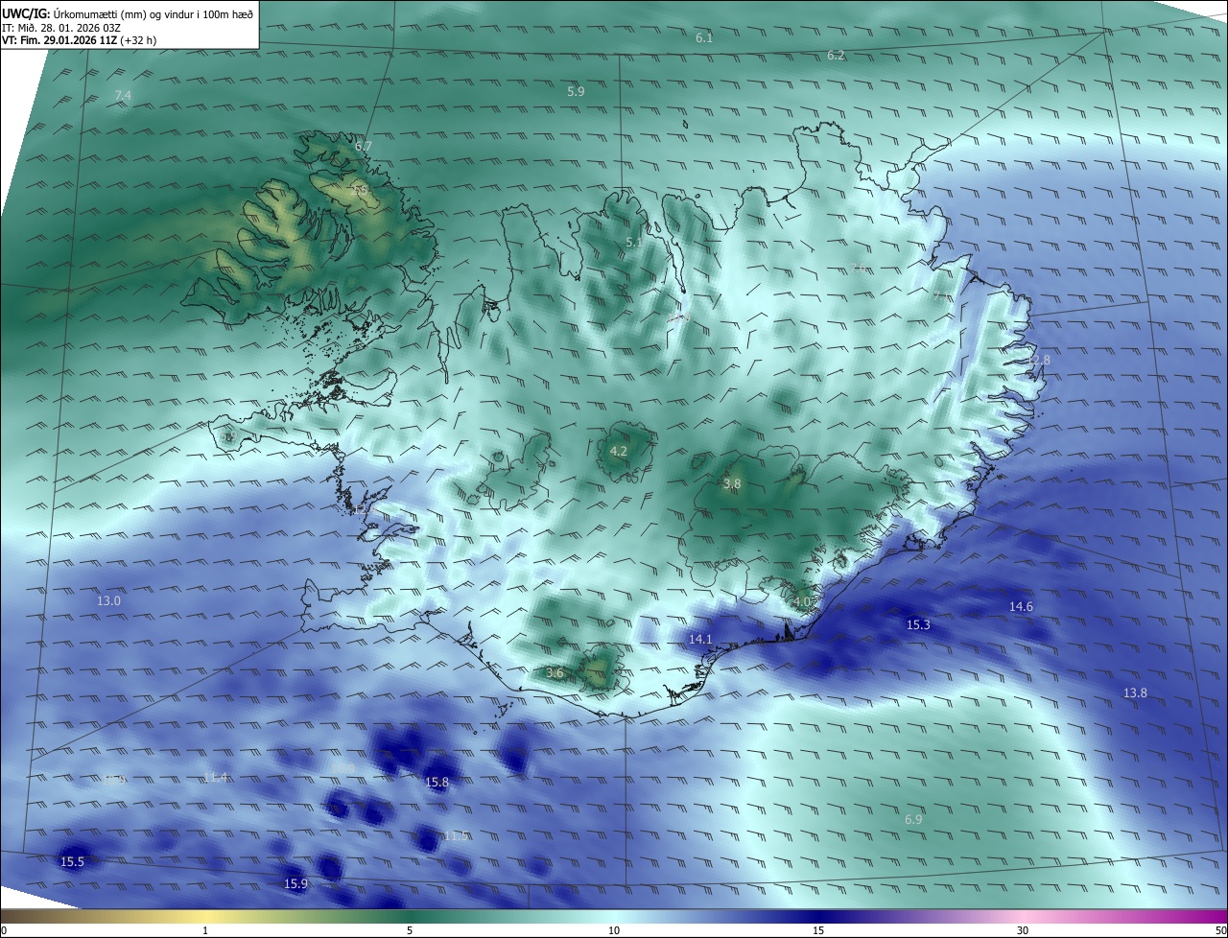Click the valid time 'VT: Fim. 29.01.2026 11Z (+32 h)'
1228x938 pixels.
pyautogui.click(x=79, y=41)
